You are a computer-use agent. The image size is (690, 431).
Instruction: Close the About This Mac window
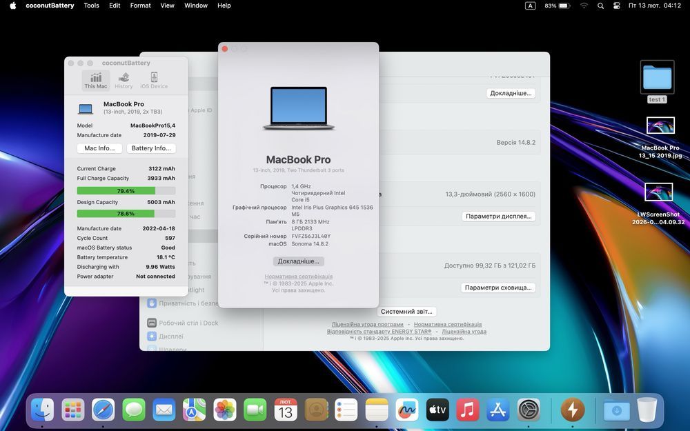[225, 49]
